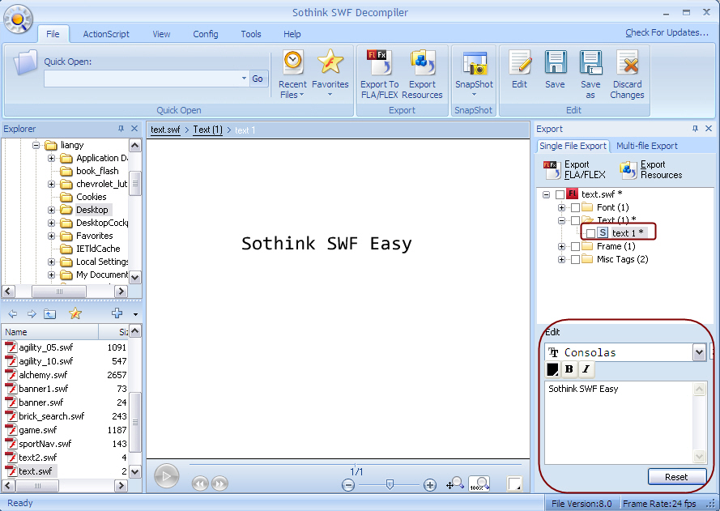Viewport: 720px width, 511px height.
Task: Click the Go button
Action: pyautogui.click(x=258, y=79)
